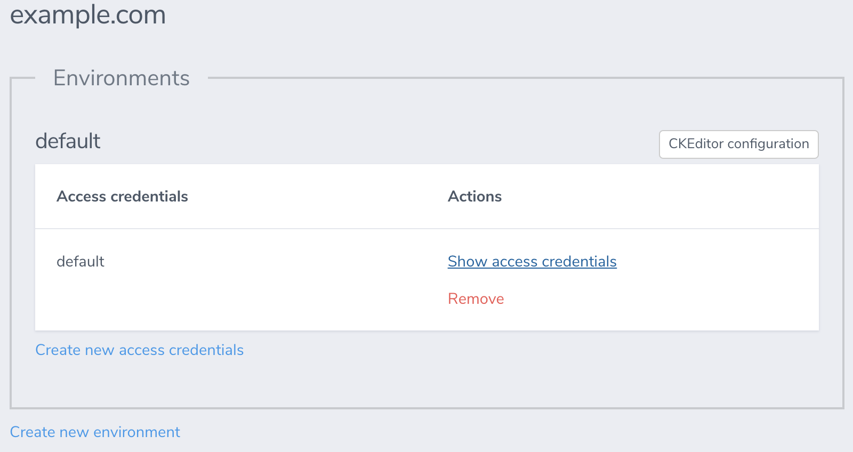Delete default credentials using red Remove
Screen dimensions: 853x452
[x=476, y=298]
